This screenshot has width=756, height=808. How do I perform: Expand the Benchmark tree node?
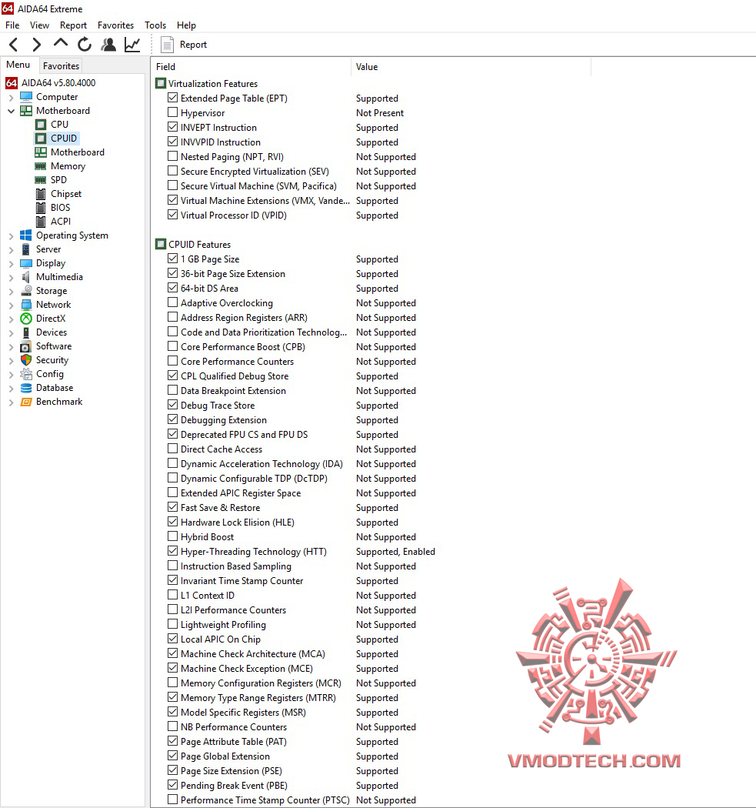(x=11, y=402)
